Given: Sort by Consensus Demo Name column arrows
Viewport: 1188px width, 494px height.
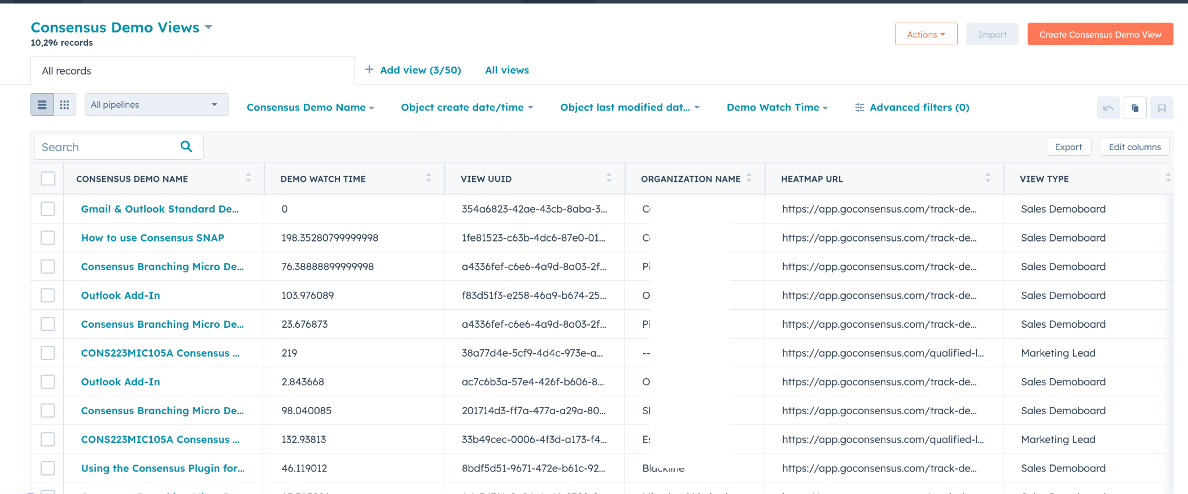Looking at the screenshot, I should coord(248,178).
